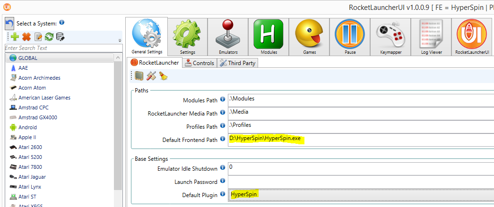The height and width of the screenshot is (207, 494).
Task: Click the orange X delete system icon
Action: point(26,37)
